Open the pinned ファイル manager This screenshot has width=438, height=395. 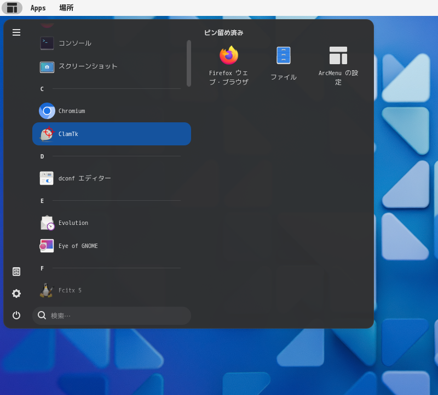click(x=284, y=65)
